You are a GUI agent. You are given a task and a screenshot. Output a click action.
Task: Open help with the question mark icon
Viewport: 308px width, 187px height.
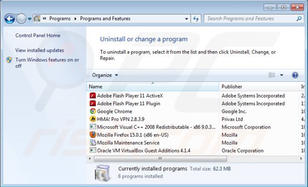pyautogui.click(x=295, y=75)
